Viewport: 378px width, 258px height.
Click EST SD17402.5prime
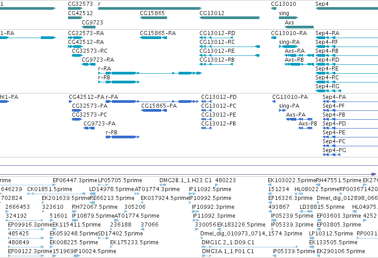pyautogui.click(x=120, y=234)
